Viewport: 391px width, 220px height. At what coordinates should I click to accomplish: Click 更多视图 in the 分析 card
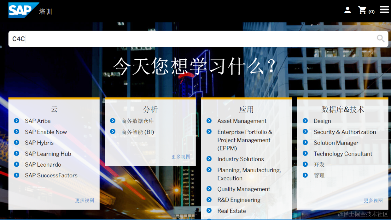click(x=181, y=157)
